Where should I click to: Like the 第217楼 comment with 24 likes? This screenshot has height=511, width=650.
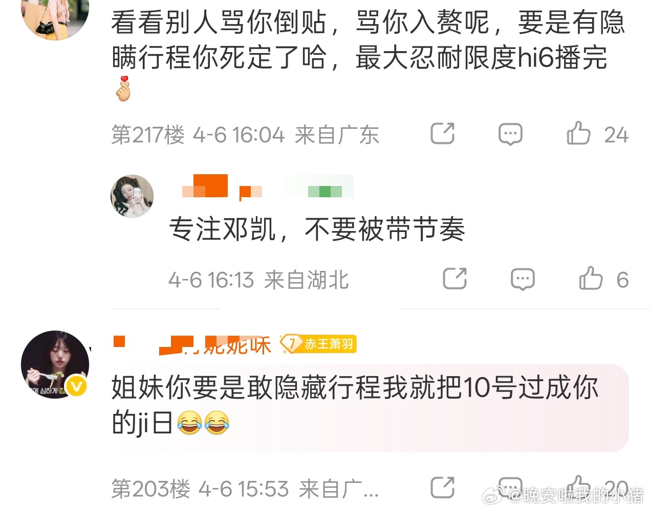click(597, 134)
